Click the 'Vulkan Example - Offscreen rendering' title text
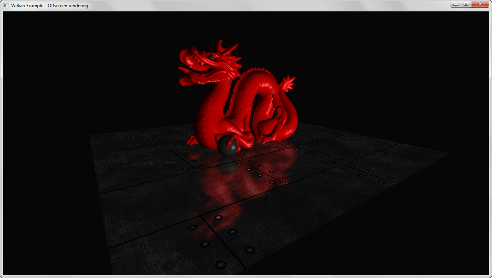492x278 pixels. click(x=50, y=5)
